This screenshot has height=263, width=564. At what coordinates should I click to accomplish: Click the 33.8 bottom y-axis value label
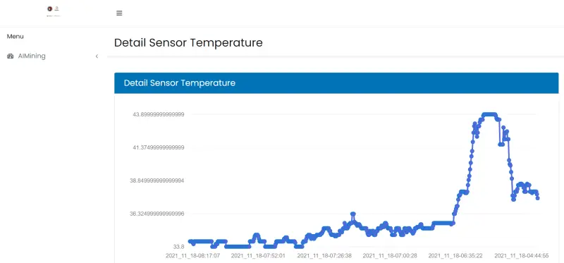click(x=179, y=247)
